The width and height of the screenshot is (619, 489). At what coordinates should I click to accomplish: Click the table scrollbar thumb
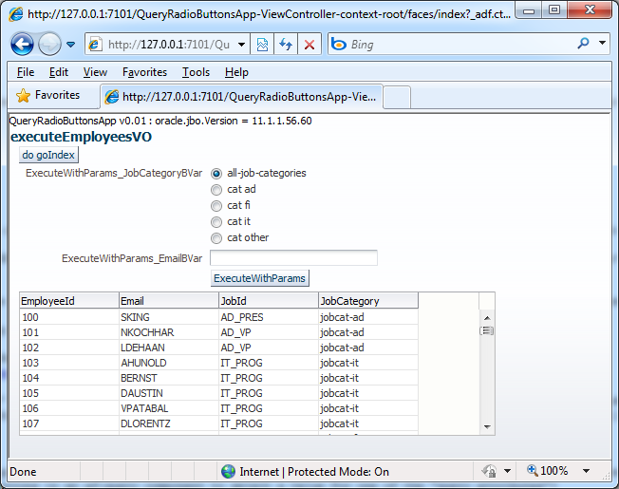point(487,330)
